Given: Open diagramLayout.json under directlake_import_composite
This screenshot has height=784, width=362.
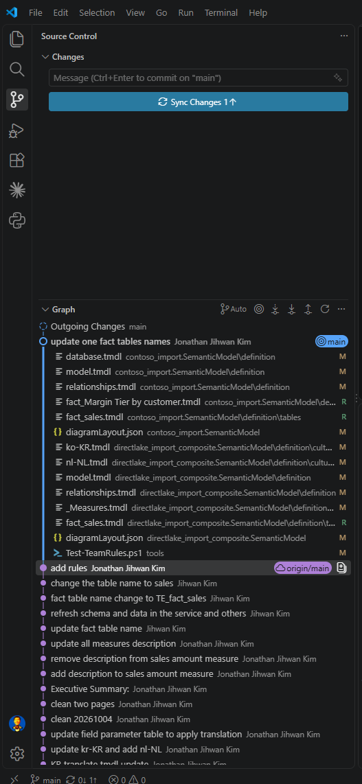Looking at the screenshot, I should click(x=194, y=538).
